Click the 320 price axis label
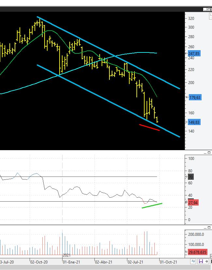This screenshot has width=212, height=270. [x=191, y=19]
